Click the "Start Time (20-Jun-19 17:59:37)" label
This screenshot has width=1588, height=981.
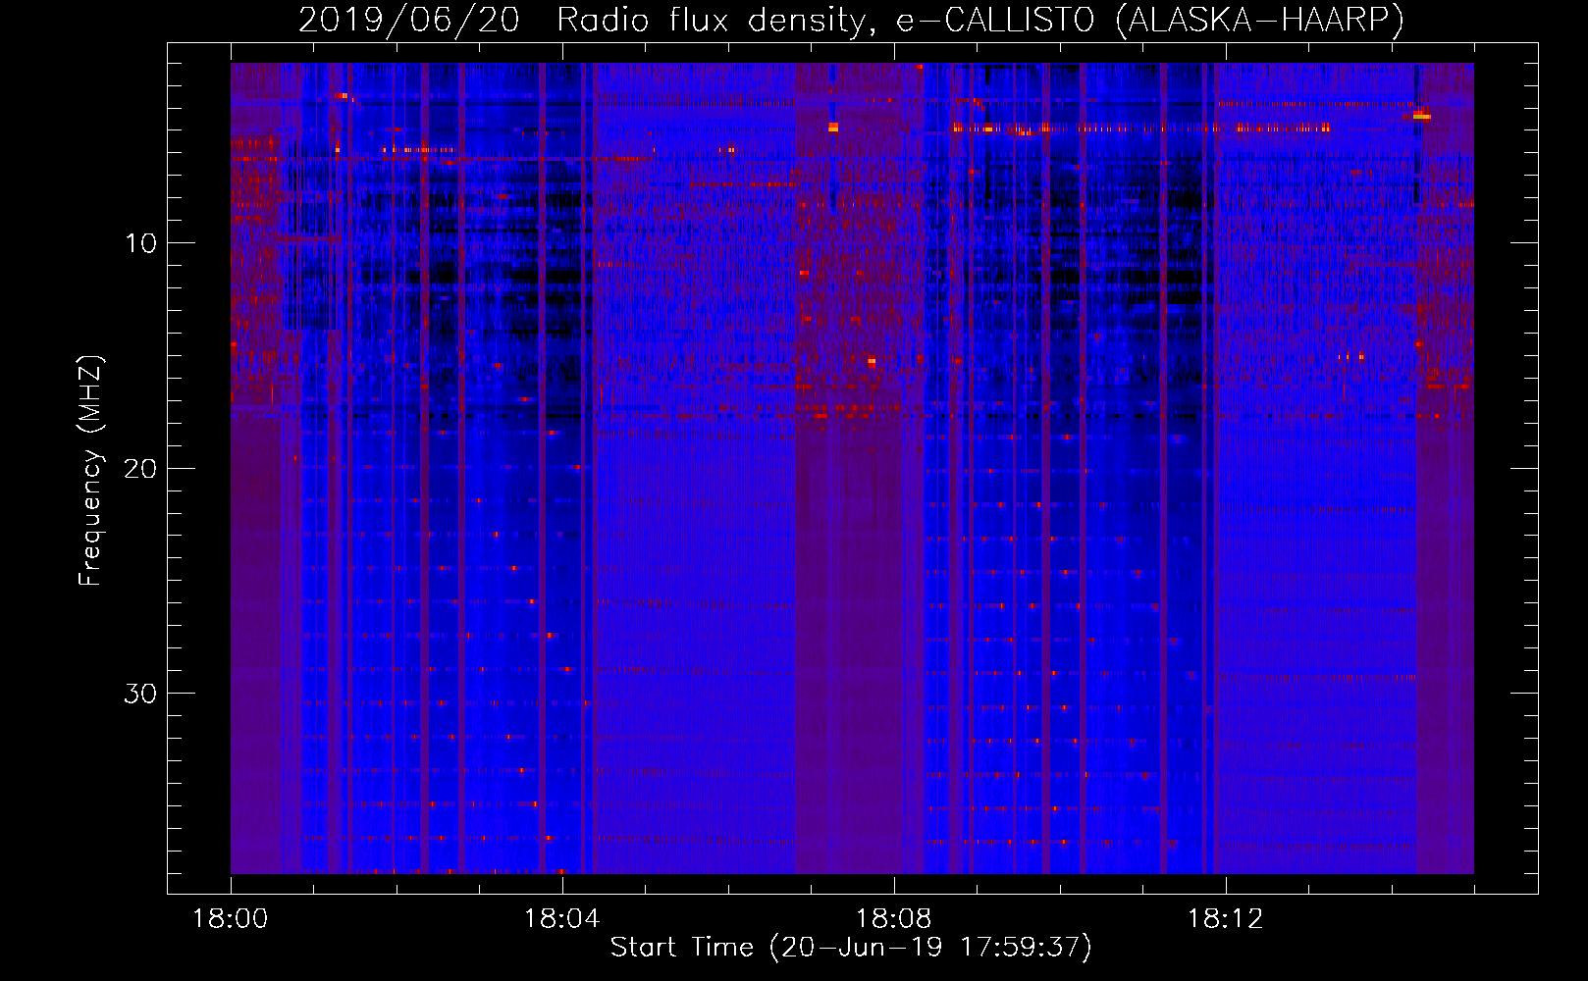[851, 948]
